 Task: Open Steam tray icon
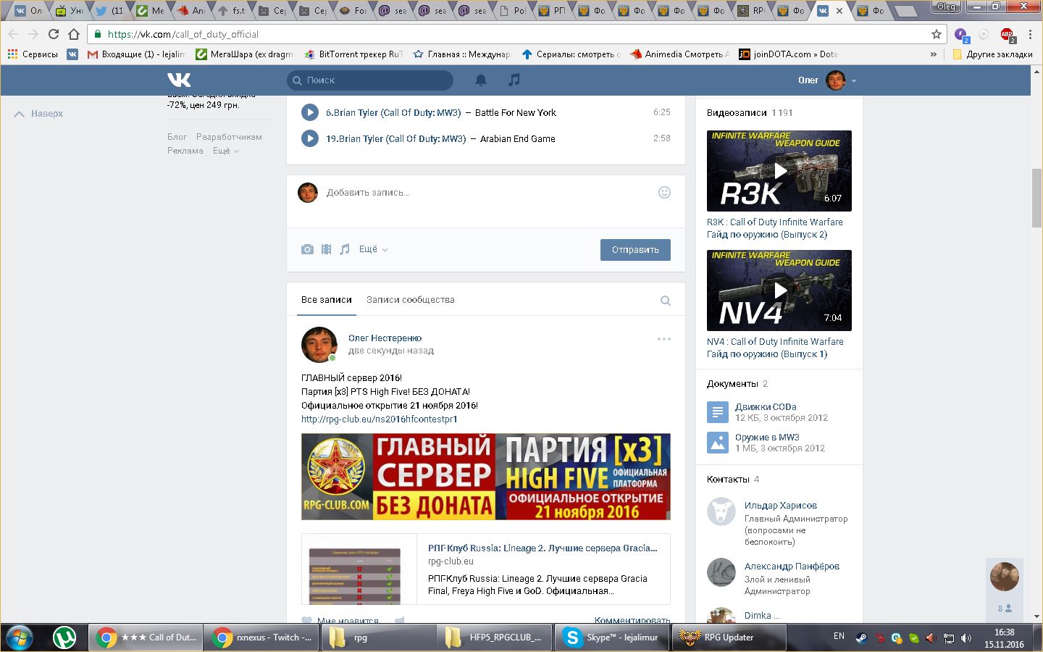tap(862, 638)
